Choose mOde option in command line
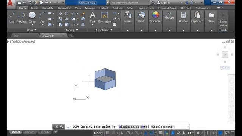The width and height of the screenshot is (242, 136). click(144, 127)
